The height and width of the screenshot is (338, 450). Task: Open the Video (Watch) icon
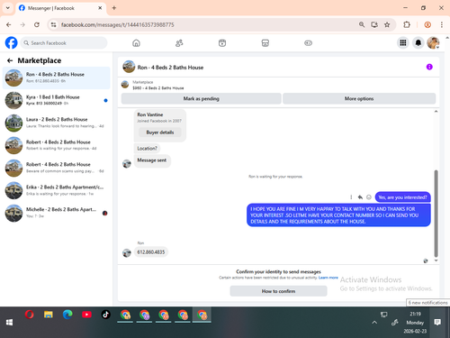[222, 43]
